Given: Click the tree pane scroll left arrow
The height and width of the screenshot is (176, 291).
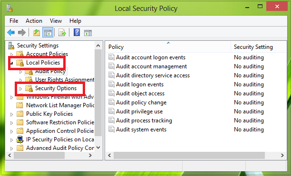Looking at the screenshot, I should point(10,156).
